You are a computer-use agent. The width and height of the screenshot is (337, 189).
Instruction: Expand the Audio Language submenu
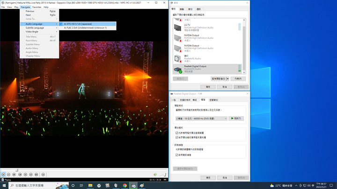pyautogui.click(x=39, y=24)
